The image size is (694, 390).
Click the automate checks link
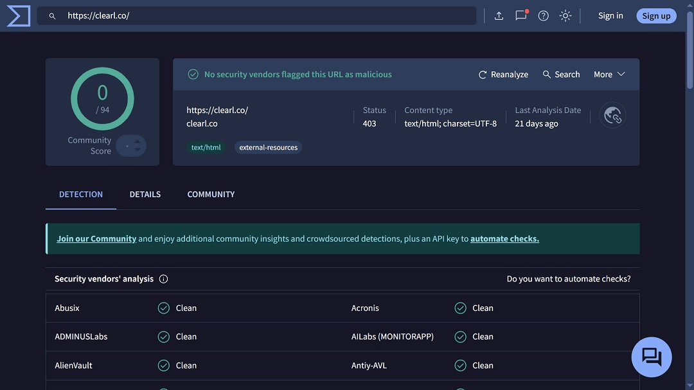[x=504, y=238]
